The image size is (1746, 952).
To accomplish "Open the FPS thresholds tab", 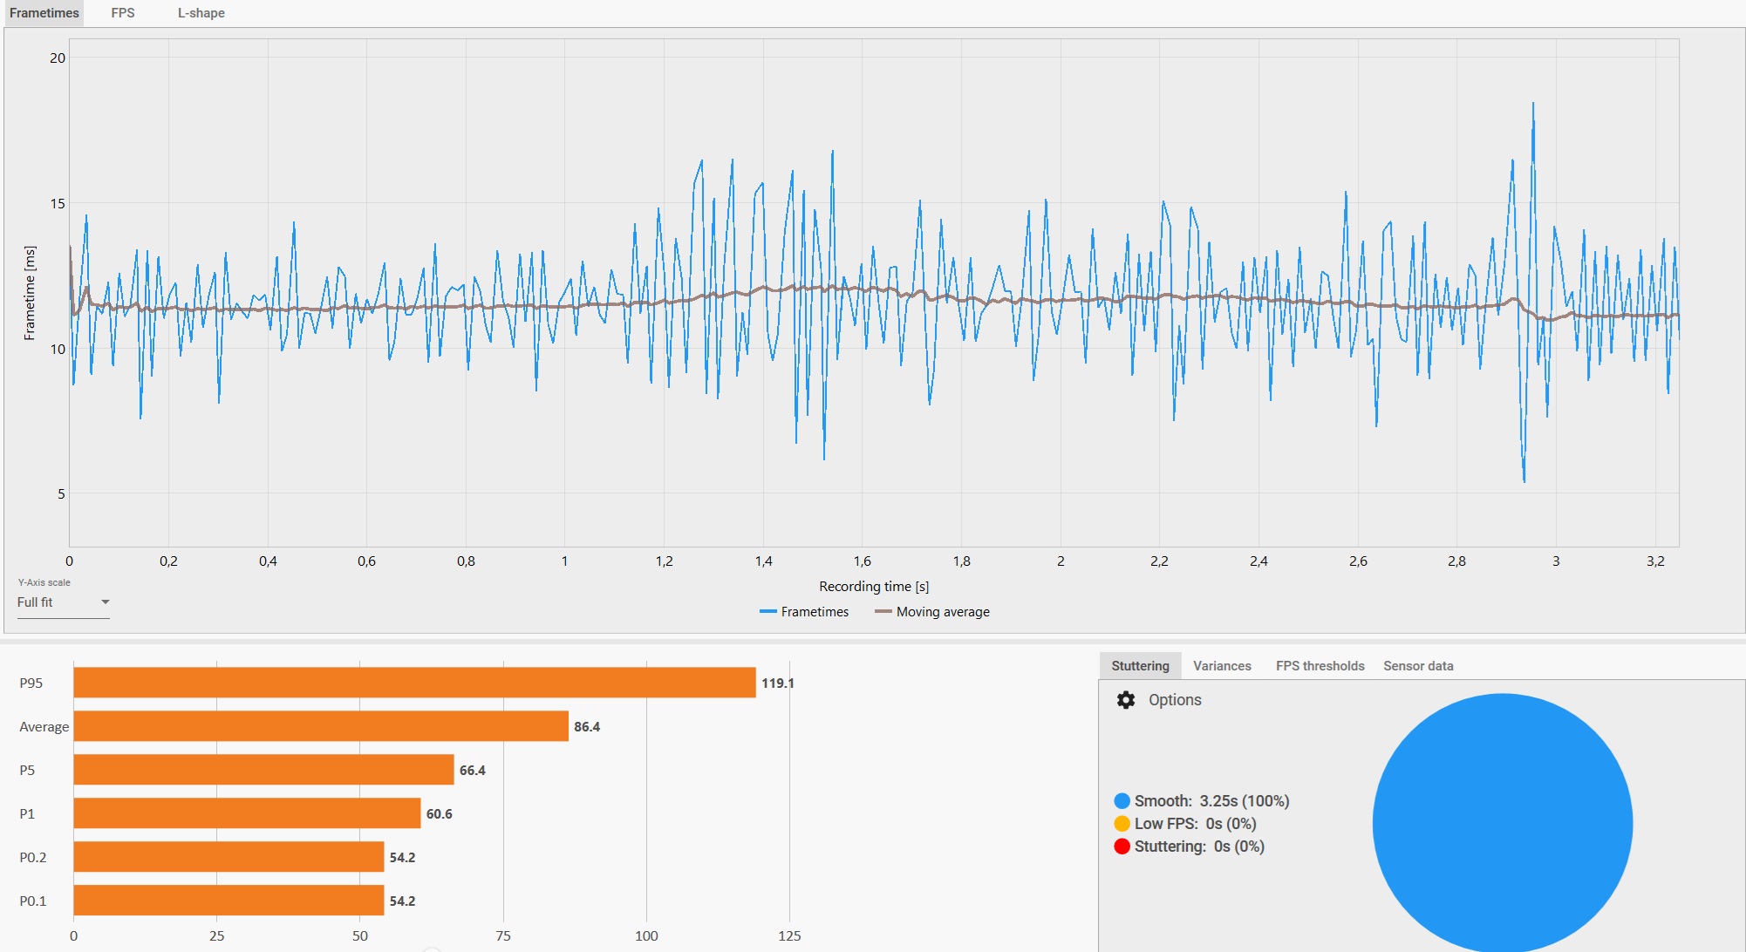I will click(1320, 666).
